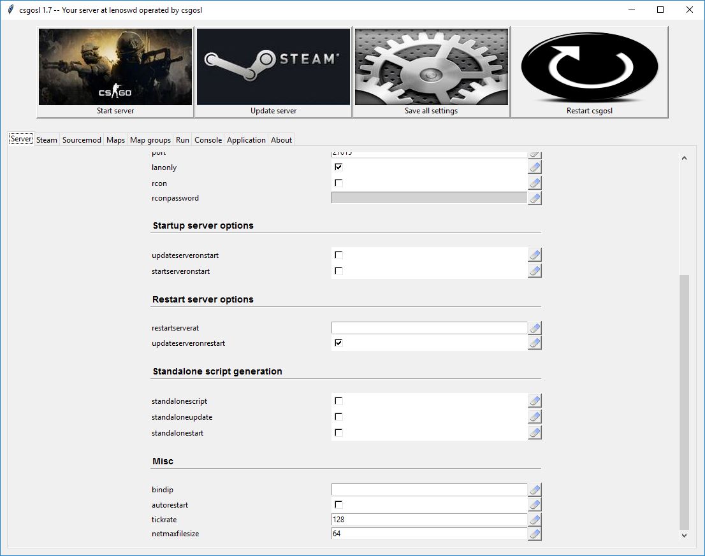Go to the Maps tab
The image size is (705, 556).
coord(115,139)
